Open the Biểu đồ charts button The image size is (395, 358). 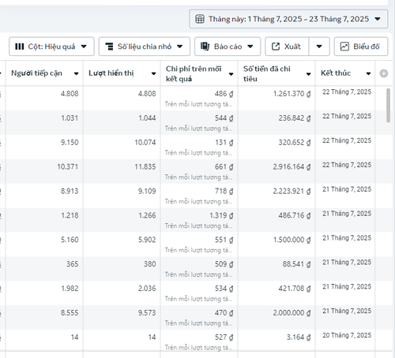click(x=361, y=47)
